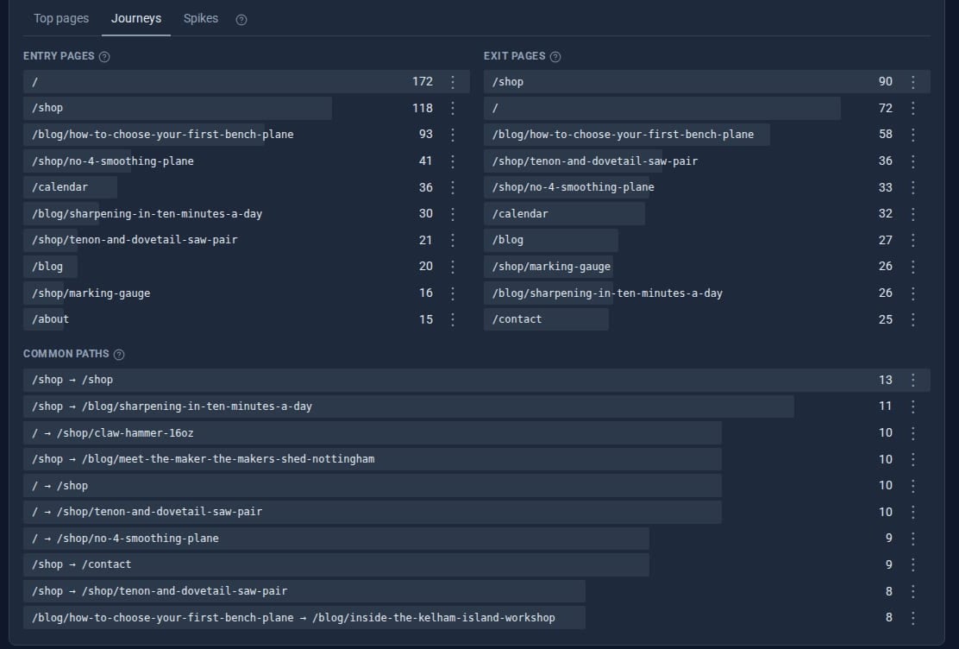The width and height of the screenshot is (959, 649).
Task: Open options menu for entry /about (15)
Action: (x=453, y=319)
